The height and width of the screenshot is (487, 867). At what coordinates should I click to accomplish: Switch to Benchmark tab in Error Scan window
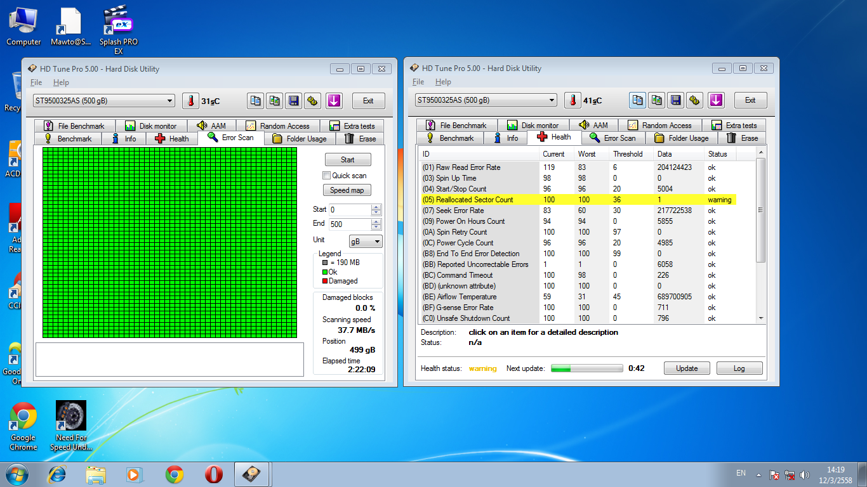(x=67, y=139)
